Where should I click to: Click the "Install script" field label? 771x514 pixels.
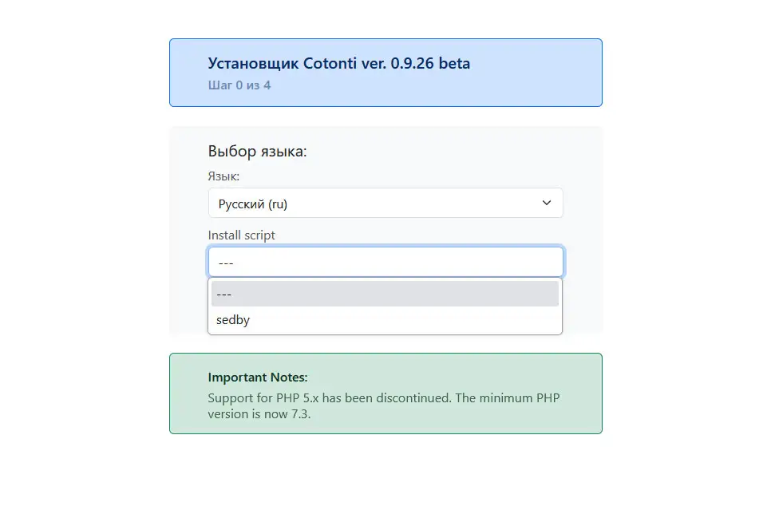241,235
